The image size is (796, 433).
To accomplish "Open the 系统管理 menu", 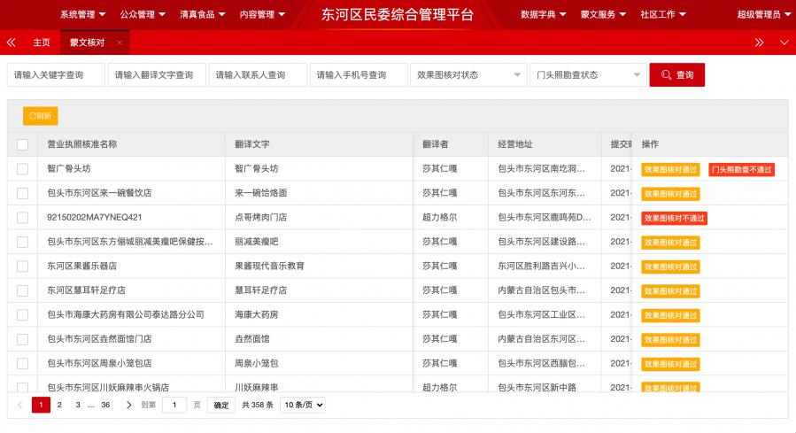I will point(82,14).
